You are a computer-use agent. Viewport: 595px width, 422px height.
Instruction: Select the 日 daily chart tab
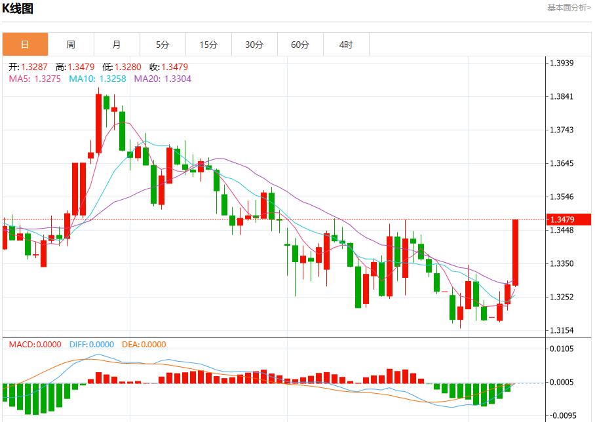25,45
